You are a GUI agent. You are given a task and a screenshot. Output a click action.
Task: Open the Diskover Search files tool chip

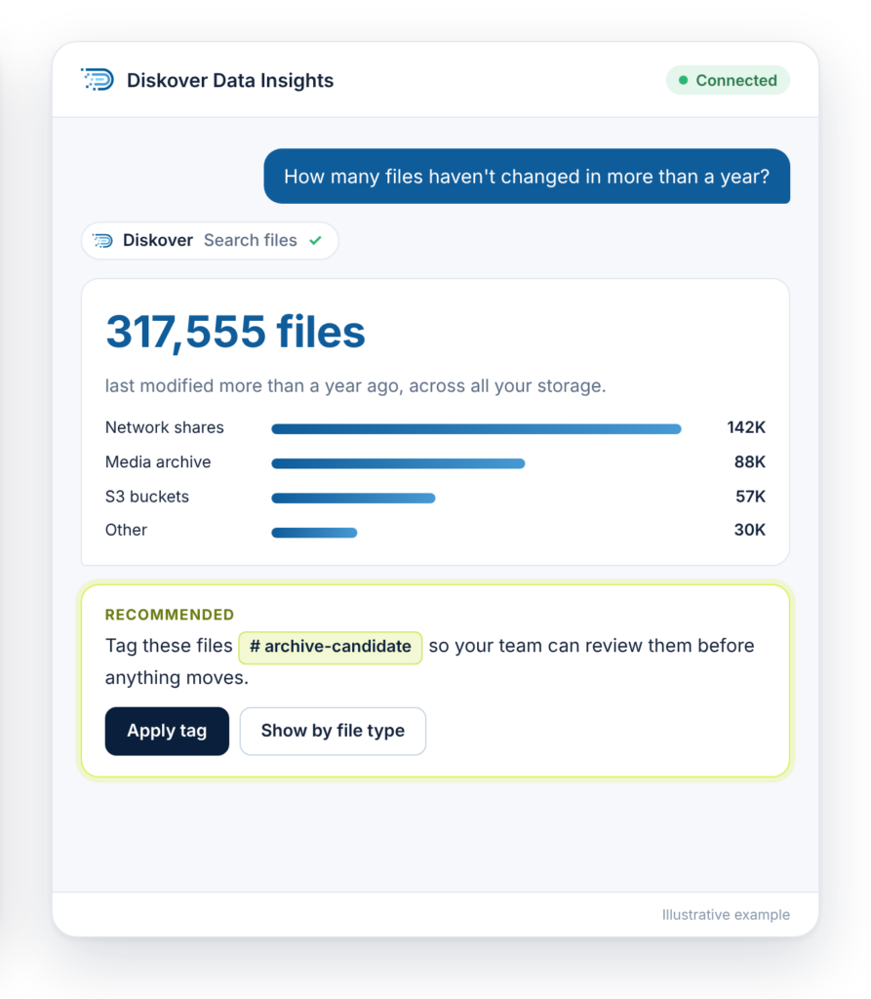click(x=210, y=240)
